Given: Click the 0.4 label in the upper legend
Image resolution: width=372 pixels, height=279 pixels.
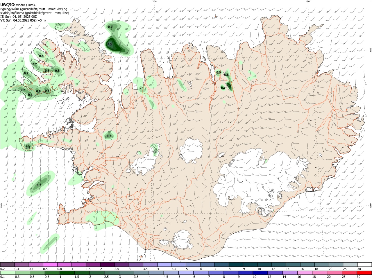Looking at the screenshot, I should [31, 269].
